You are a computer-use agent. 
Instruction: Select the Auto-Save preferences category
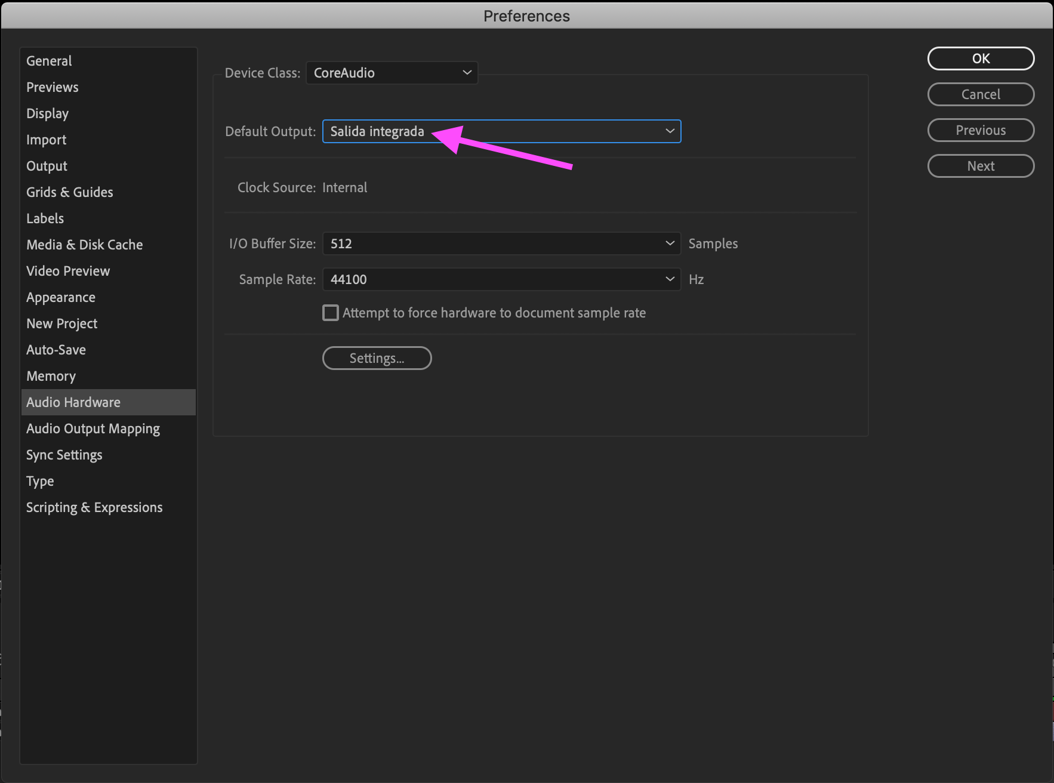click(56, 349)
